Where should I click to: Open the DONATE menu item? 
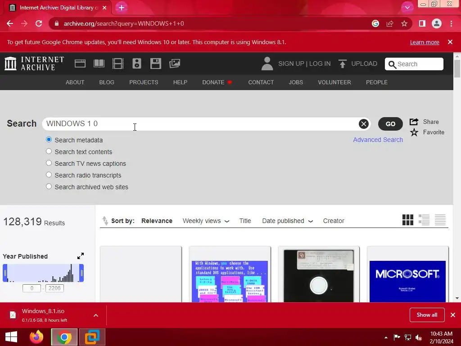tap(217, 82)
